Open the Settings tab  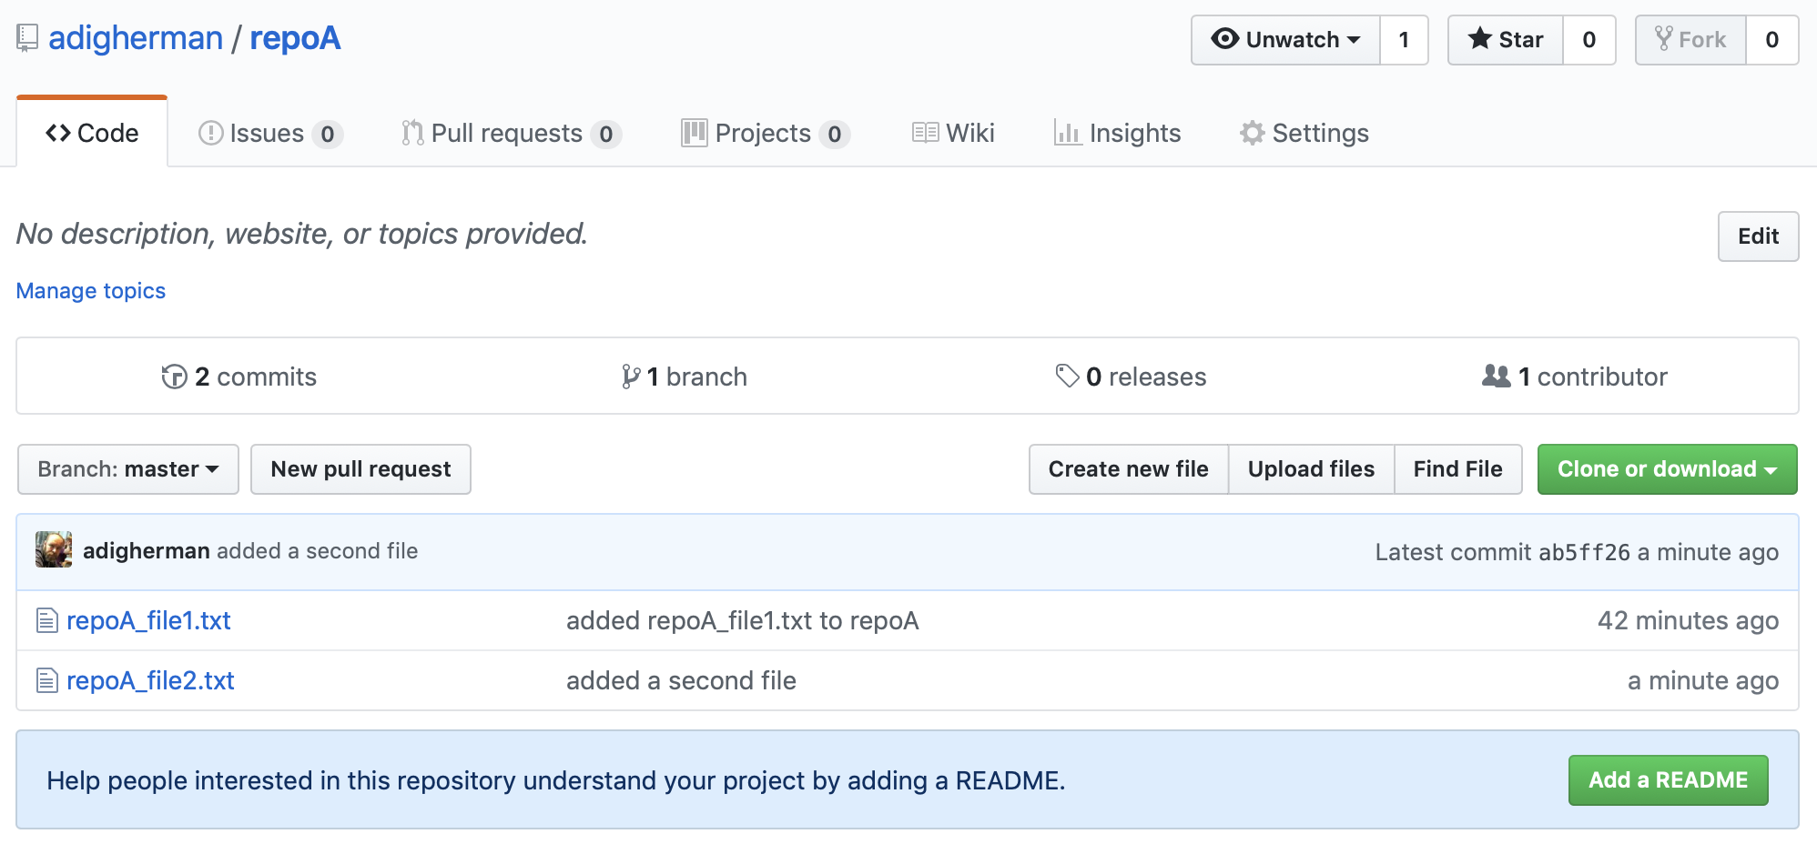[1304, 133]
